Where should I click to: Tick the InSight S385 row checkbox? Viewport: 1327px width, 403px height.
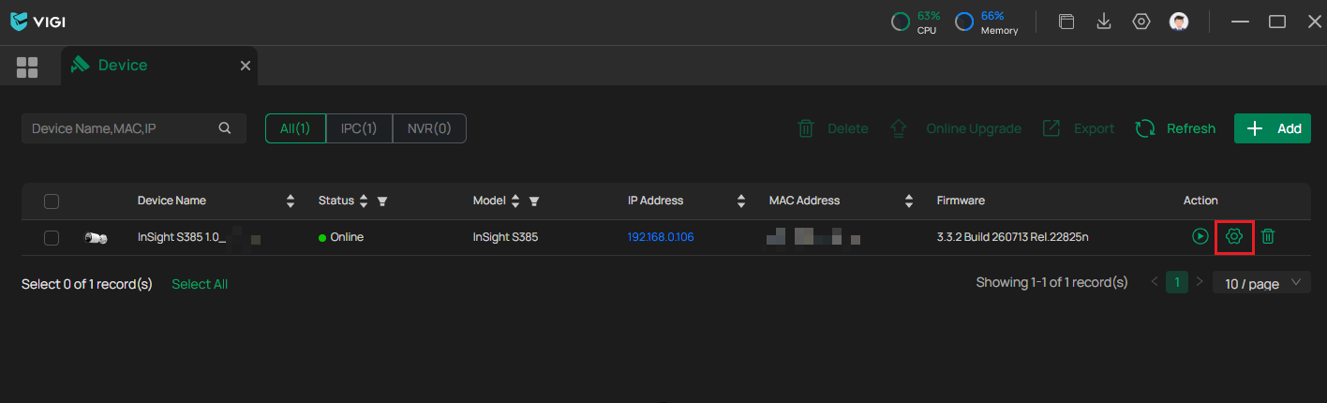point(52,238)
